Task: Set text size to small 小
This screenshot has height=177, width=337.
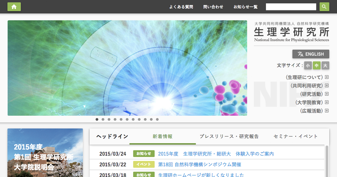Action: 308,65
